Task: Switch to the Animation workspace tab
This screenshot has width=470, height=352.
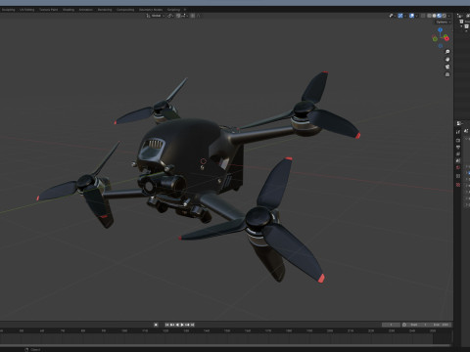Action: 86,10
